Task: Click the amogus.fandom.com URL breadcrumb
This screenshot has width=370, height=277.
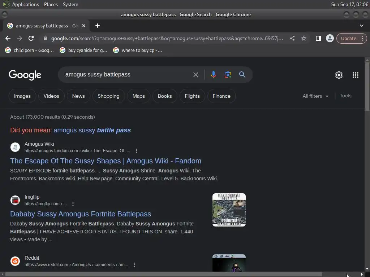Action: coord(77,151)
